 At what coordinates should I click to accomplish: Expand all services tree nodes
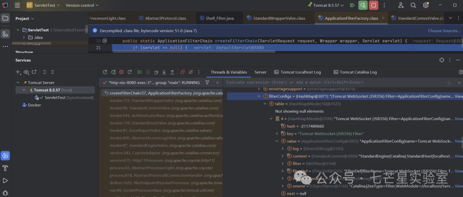click(45, 72)
